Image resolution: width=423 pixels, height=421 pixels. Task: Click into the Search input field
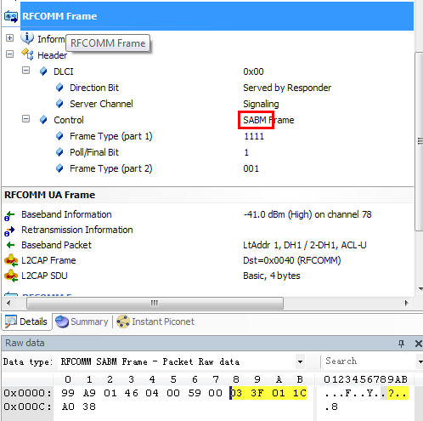click(369, 361)
